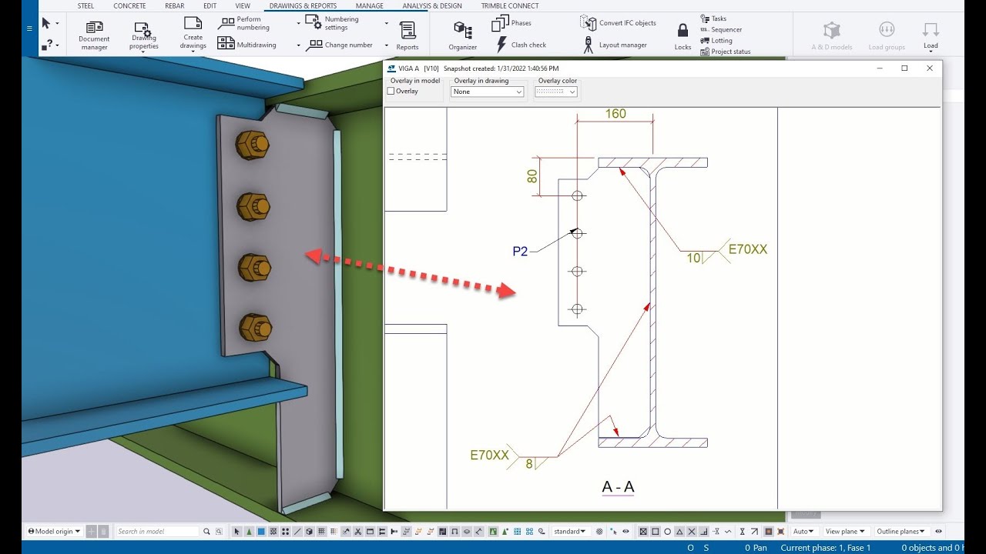Run Perform numbering
Viewport: 986px width, 554px height.
(245, 23)
